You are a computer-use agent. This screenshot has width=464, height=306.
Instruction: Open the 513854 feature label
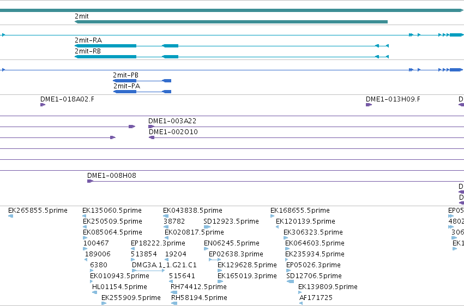[144, 254]
